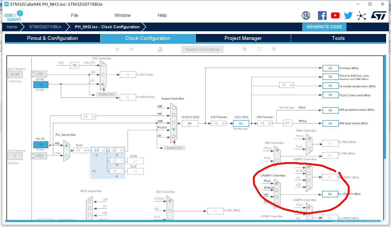Click the undo arrow icon
391x227 pixels.
click(x=117, y=49)
